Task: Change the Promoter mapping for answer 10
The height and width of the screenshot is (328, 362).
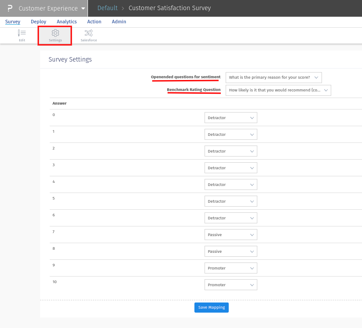Action: pos(230,284)
